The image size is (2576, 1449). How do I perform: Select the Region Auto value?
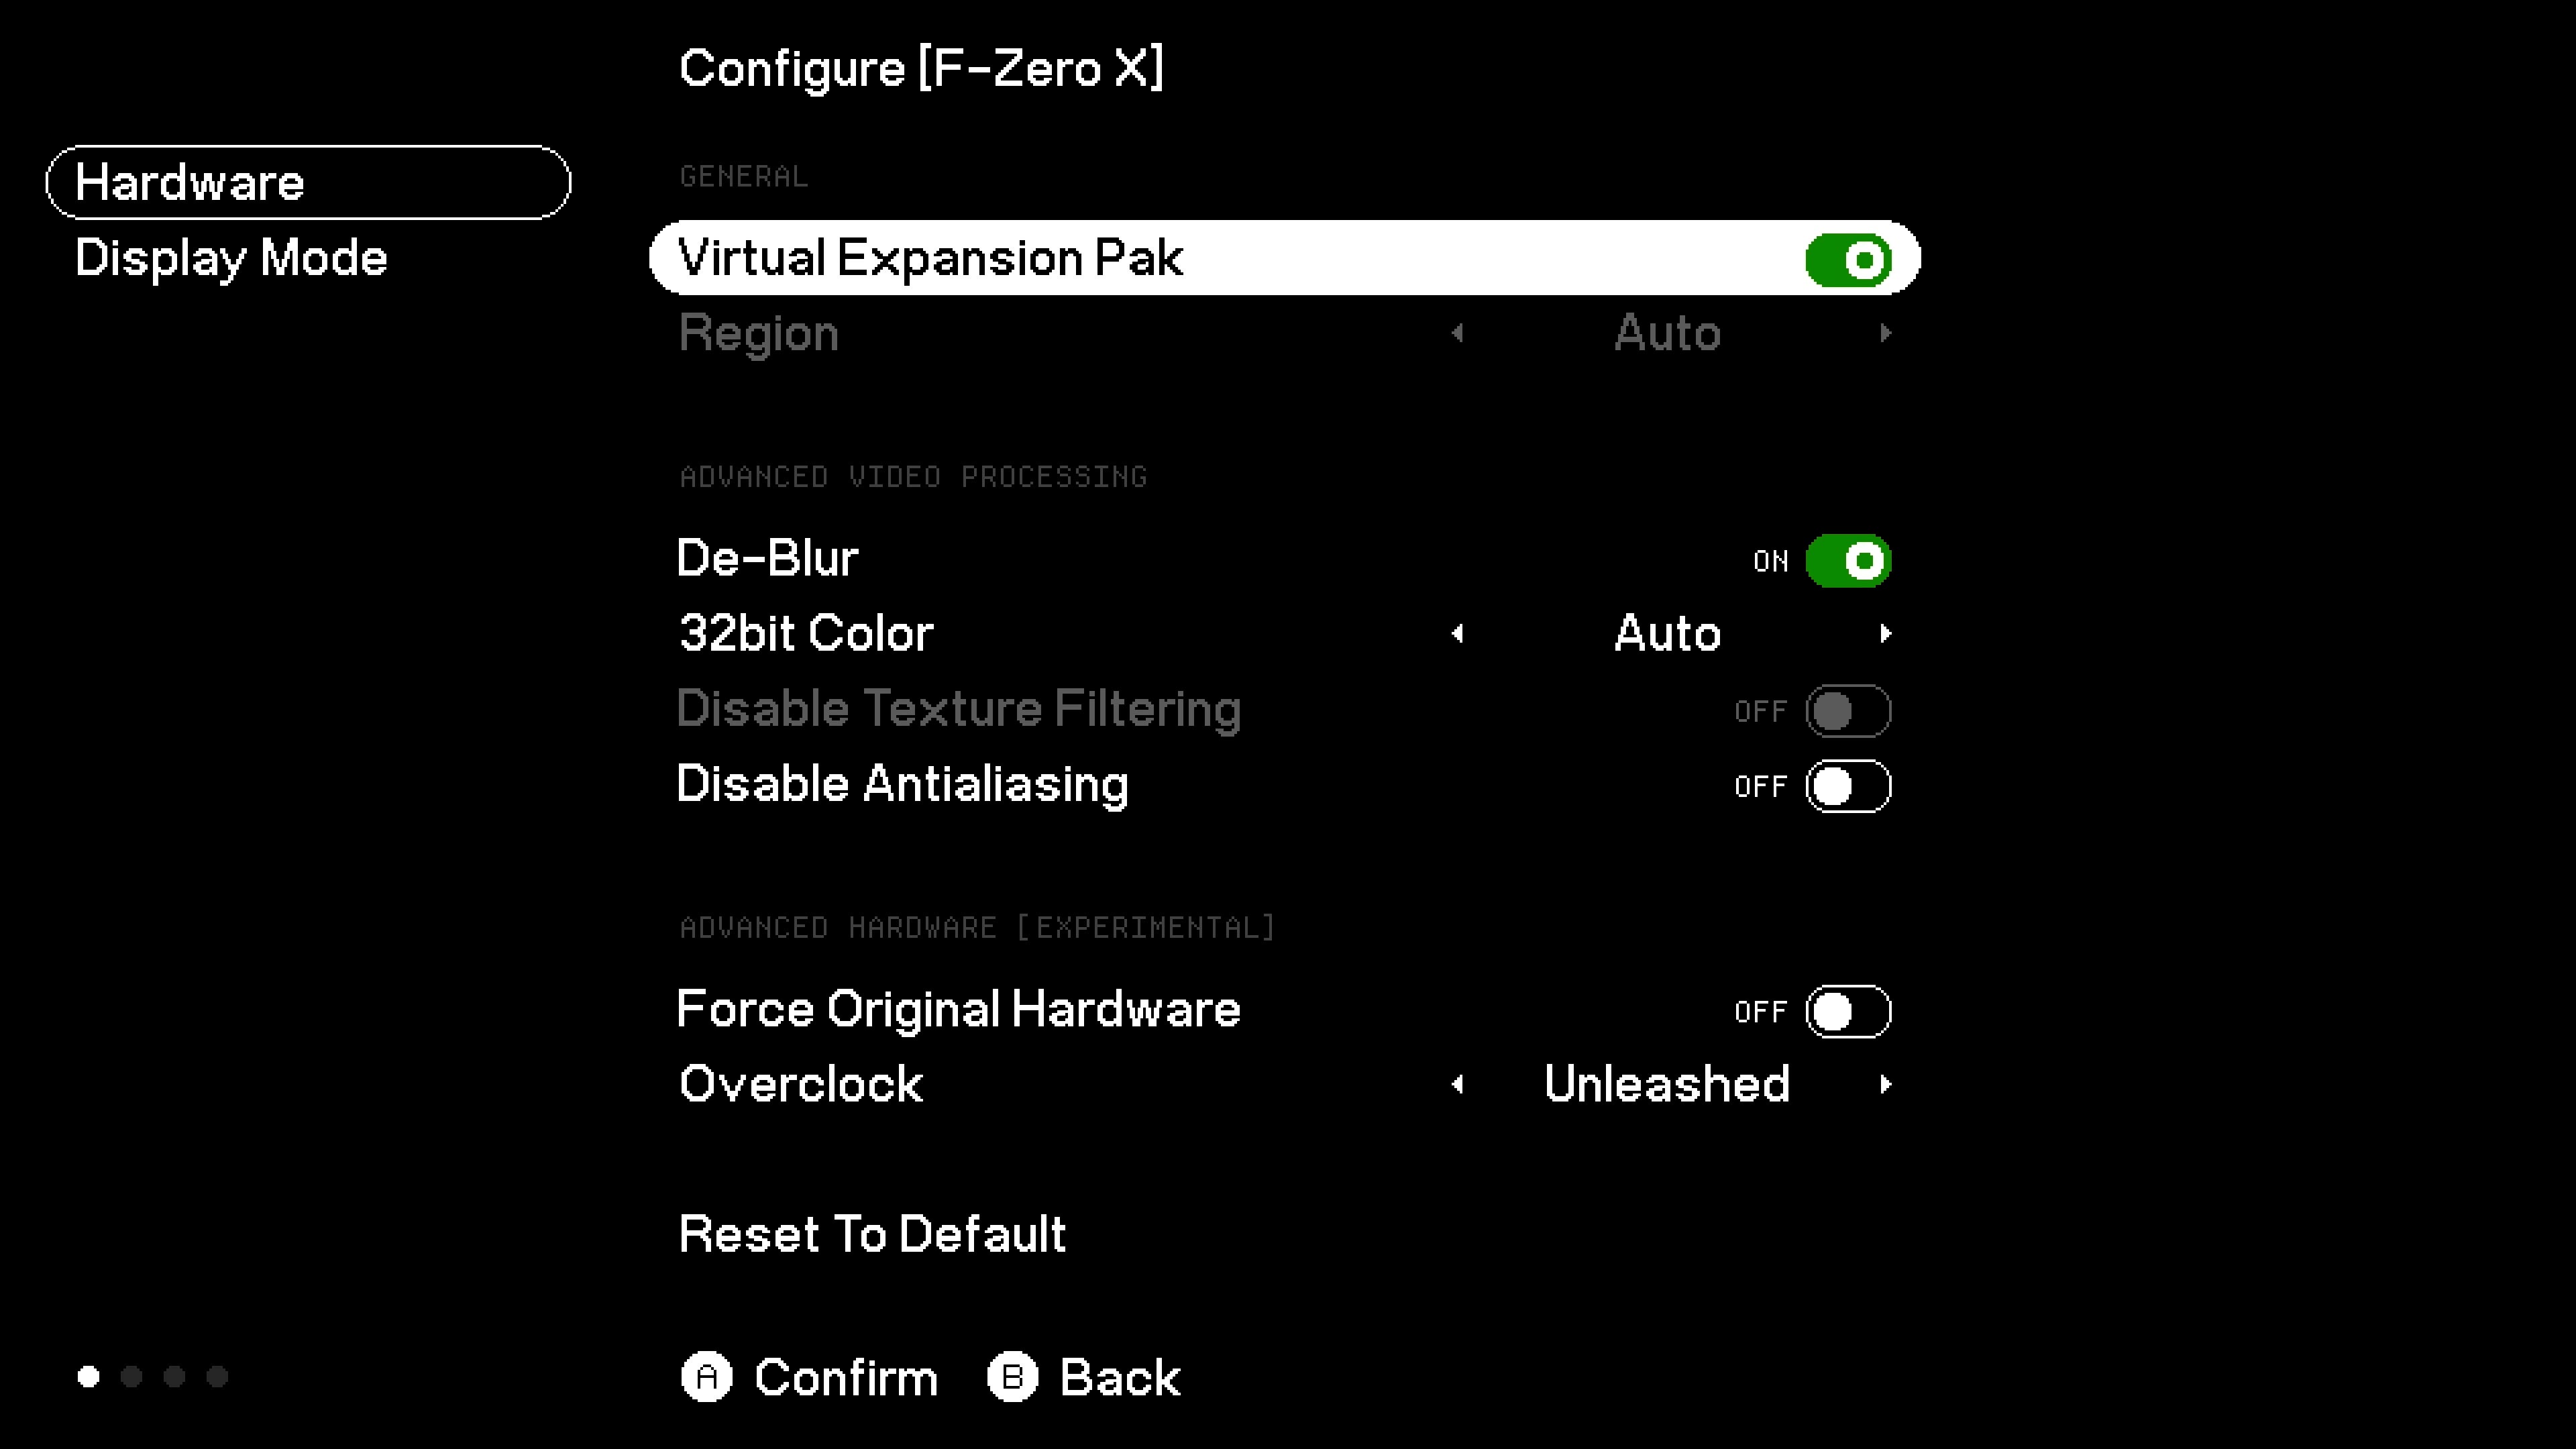(x=1667, y=333)
